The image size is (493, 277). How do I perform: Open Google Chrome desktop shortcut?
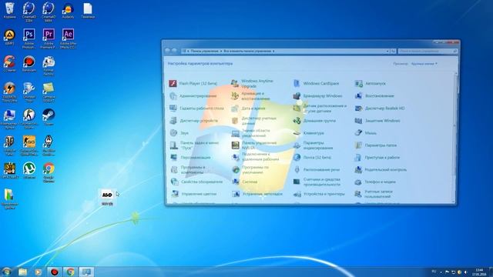pos(49,172)
